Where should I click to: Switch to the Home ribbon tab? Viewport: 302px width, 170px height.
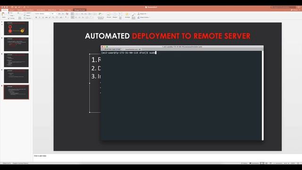5,10
